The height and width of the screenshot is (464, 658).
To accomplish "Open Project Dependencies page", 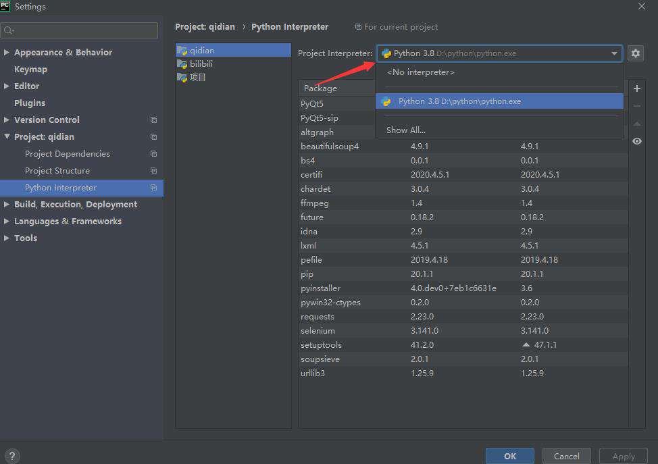I will coord(67,153).
